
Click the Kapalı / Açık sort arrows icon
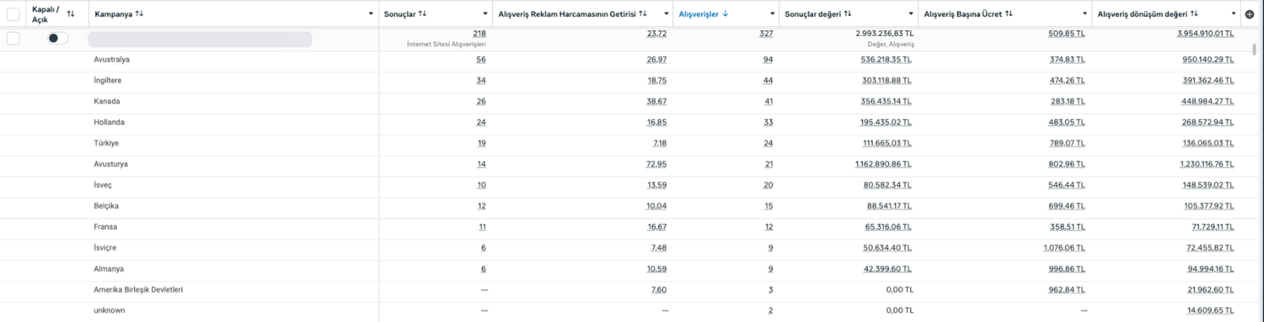[x=71, y=13]
